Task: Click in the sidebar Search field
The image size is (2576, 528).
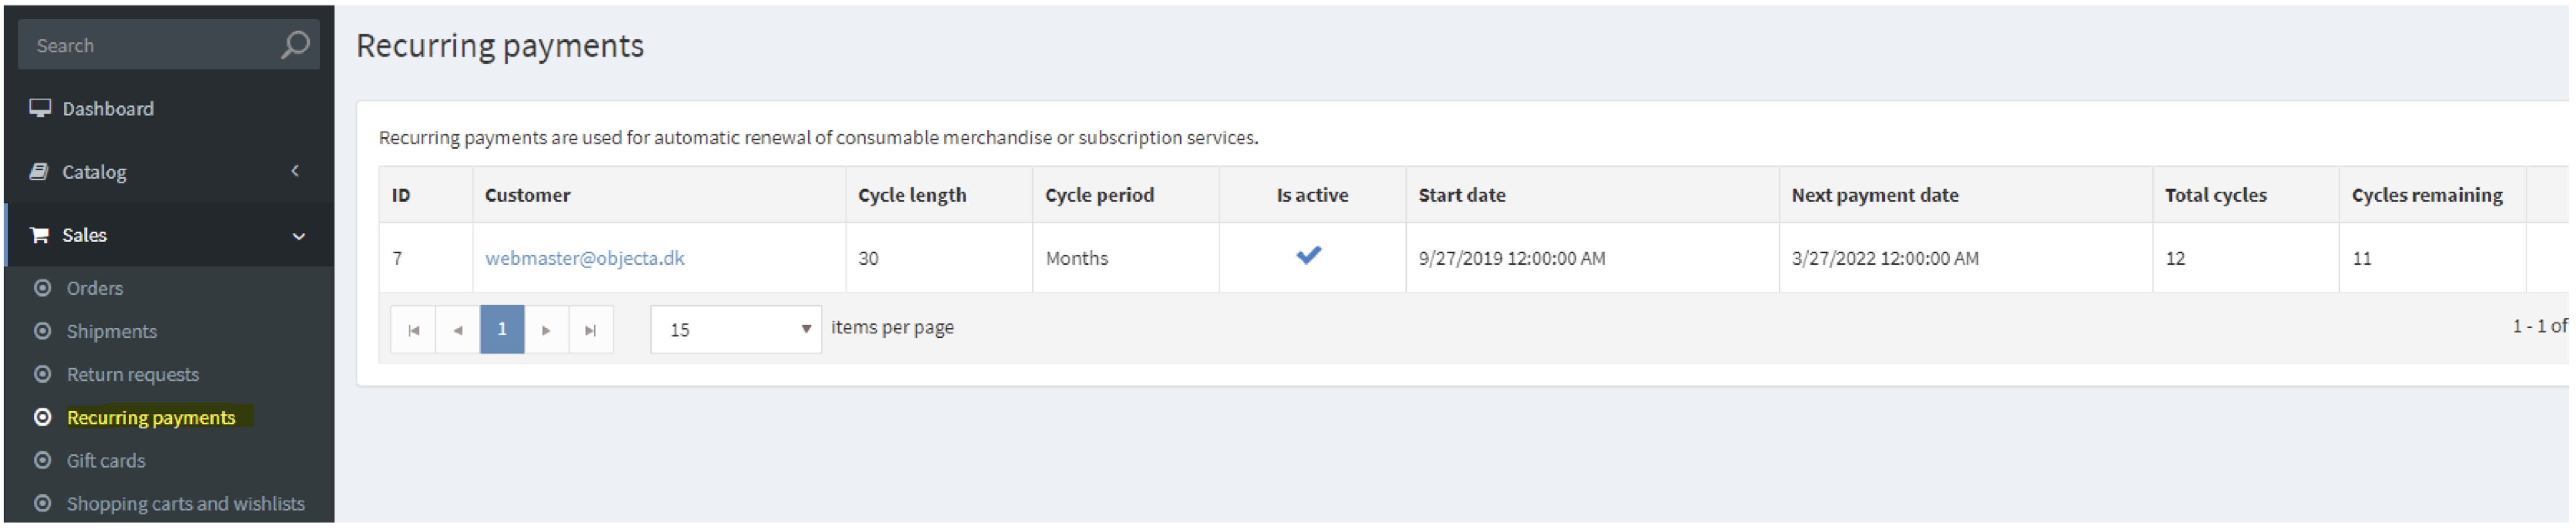Action: 150,45
